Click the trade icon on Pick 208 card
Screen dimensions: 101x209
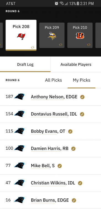pos(33,47)
